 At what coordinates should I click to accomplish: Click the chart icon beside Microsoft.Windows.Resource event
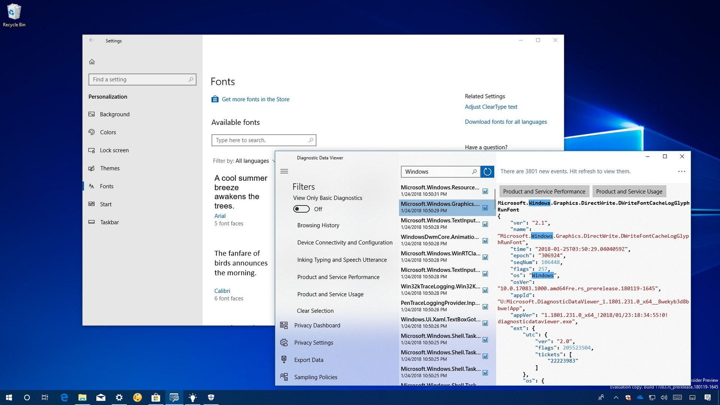click(x=485, y=191)
